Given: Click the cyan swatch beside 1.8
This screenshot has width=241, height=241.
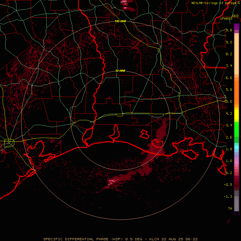Looking at the screenshot, I should 236,147.
